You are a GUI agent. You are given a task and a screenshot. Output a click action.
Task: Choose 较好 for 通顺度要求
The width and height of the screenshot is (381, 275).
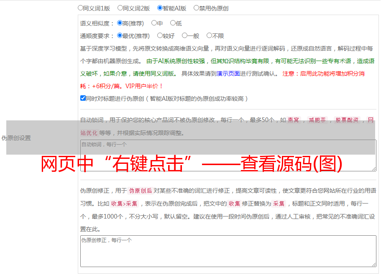coord(160,36)
